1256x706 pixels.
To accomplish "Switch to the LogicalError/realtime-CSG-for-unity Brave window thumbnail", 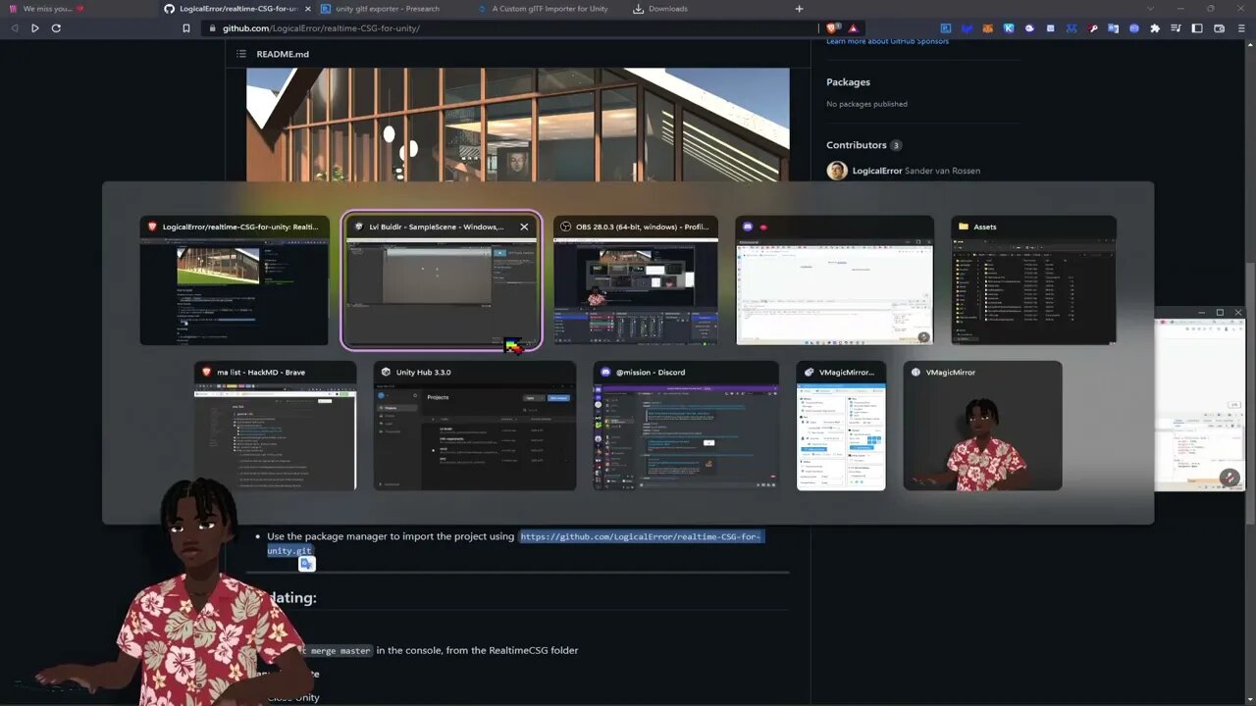I will [x=235, y=280].
